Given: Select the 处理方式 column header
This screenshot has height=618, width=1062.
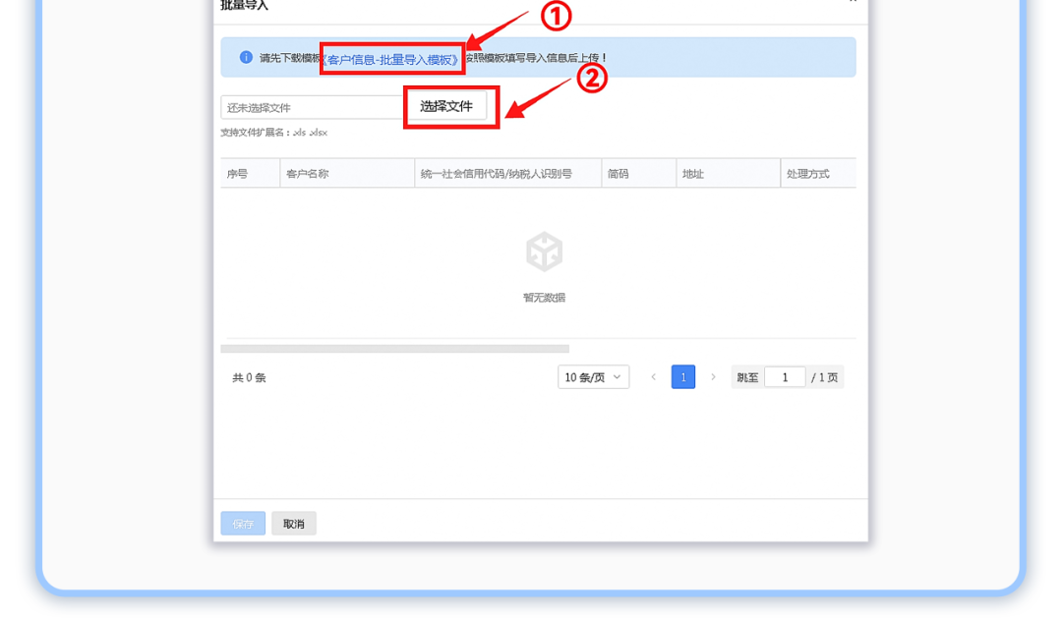Looking at the screenshot, I should tap(818, 173).
